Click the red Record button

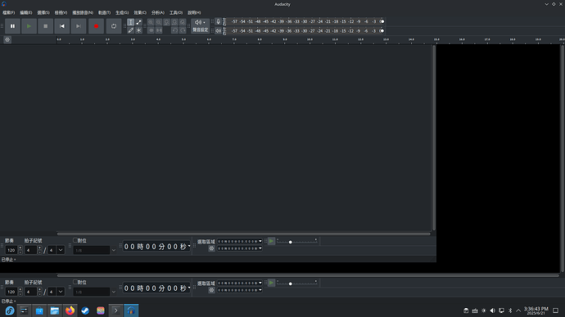click(x=96, y=26)
